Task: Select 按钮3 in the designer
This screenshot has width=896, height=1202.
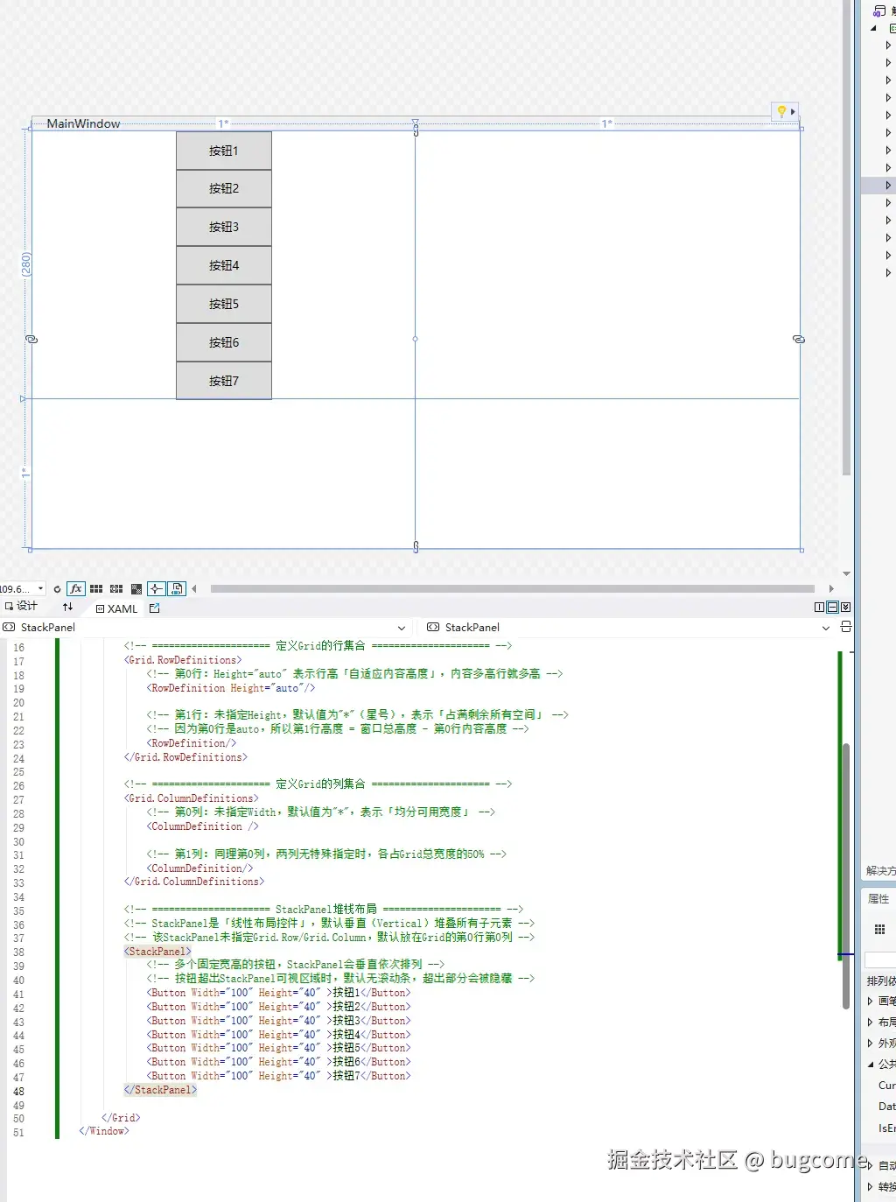Action: pos(224,227)
